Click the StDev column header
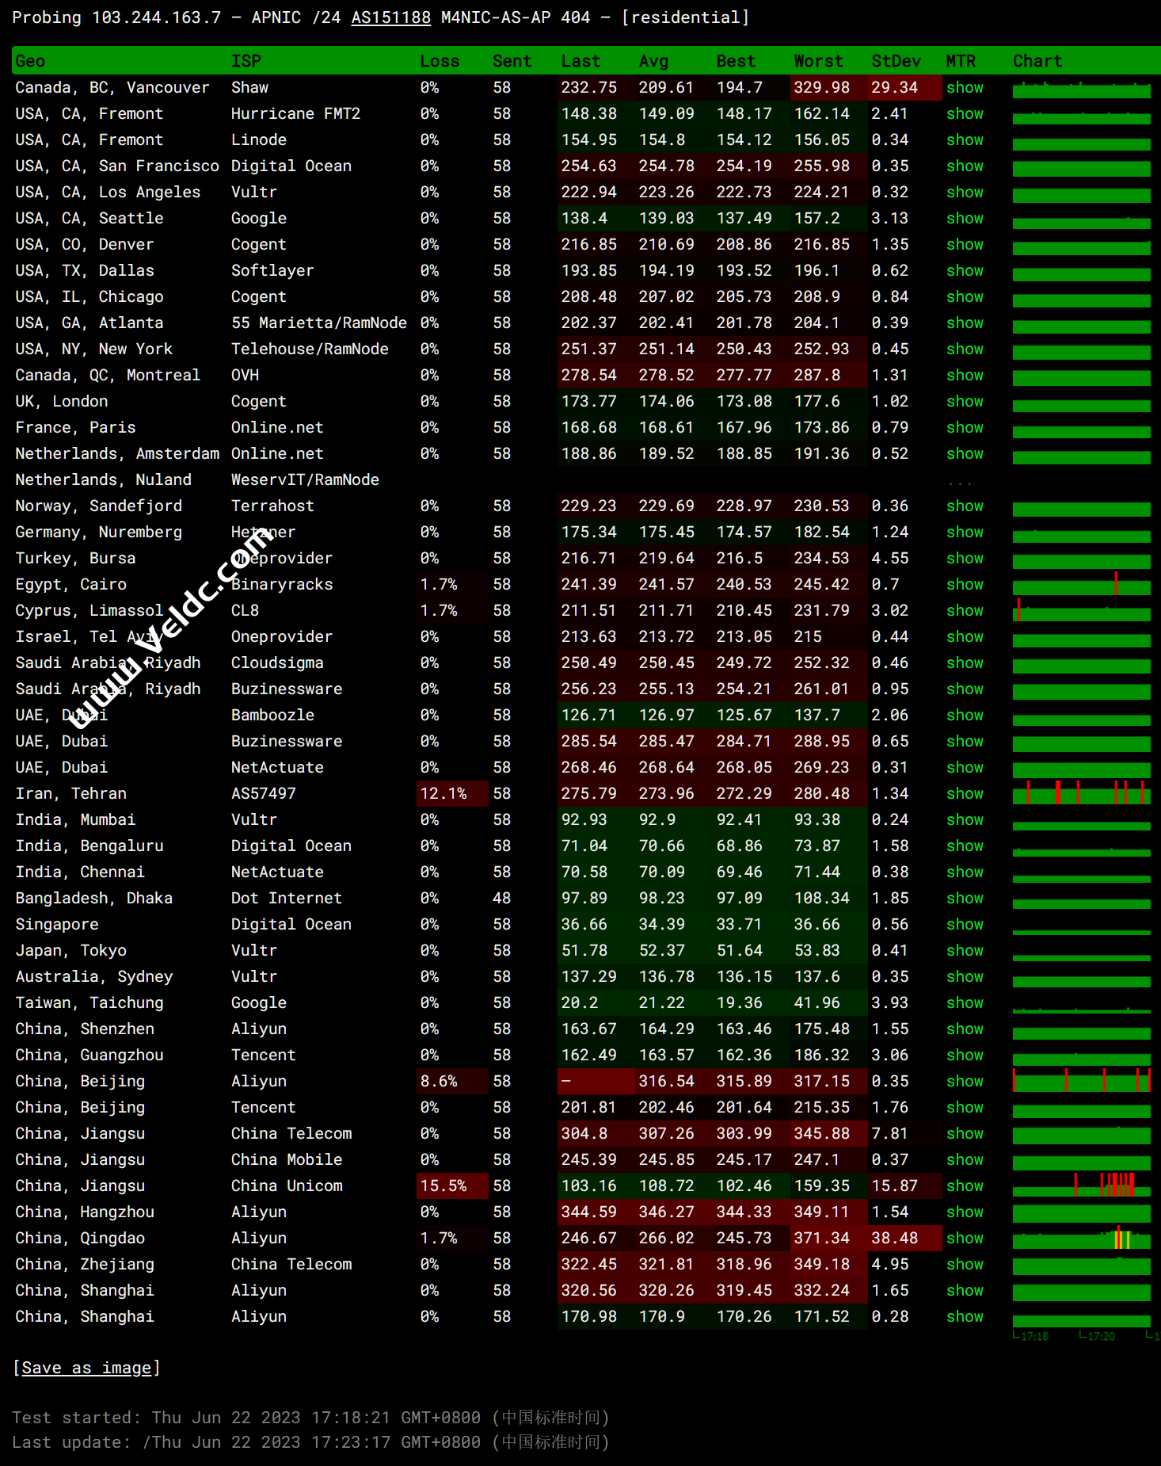This screenshot has width=1161, height=1466. click(896, 61)
